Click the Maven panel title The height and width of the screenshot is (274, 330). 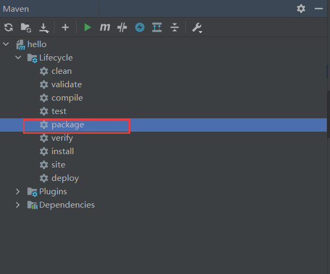[16, 9]
